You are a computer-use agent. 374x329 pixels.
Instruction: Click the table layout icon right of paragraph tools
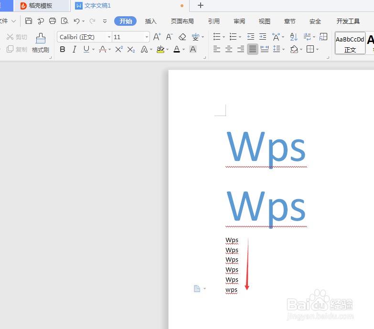tap(323, 37)
